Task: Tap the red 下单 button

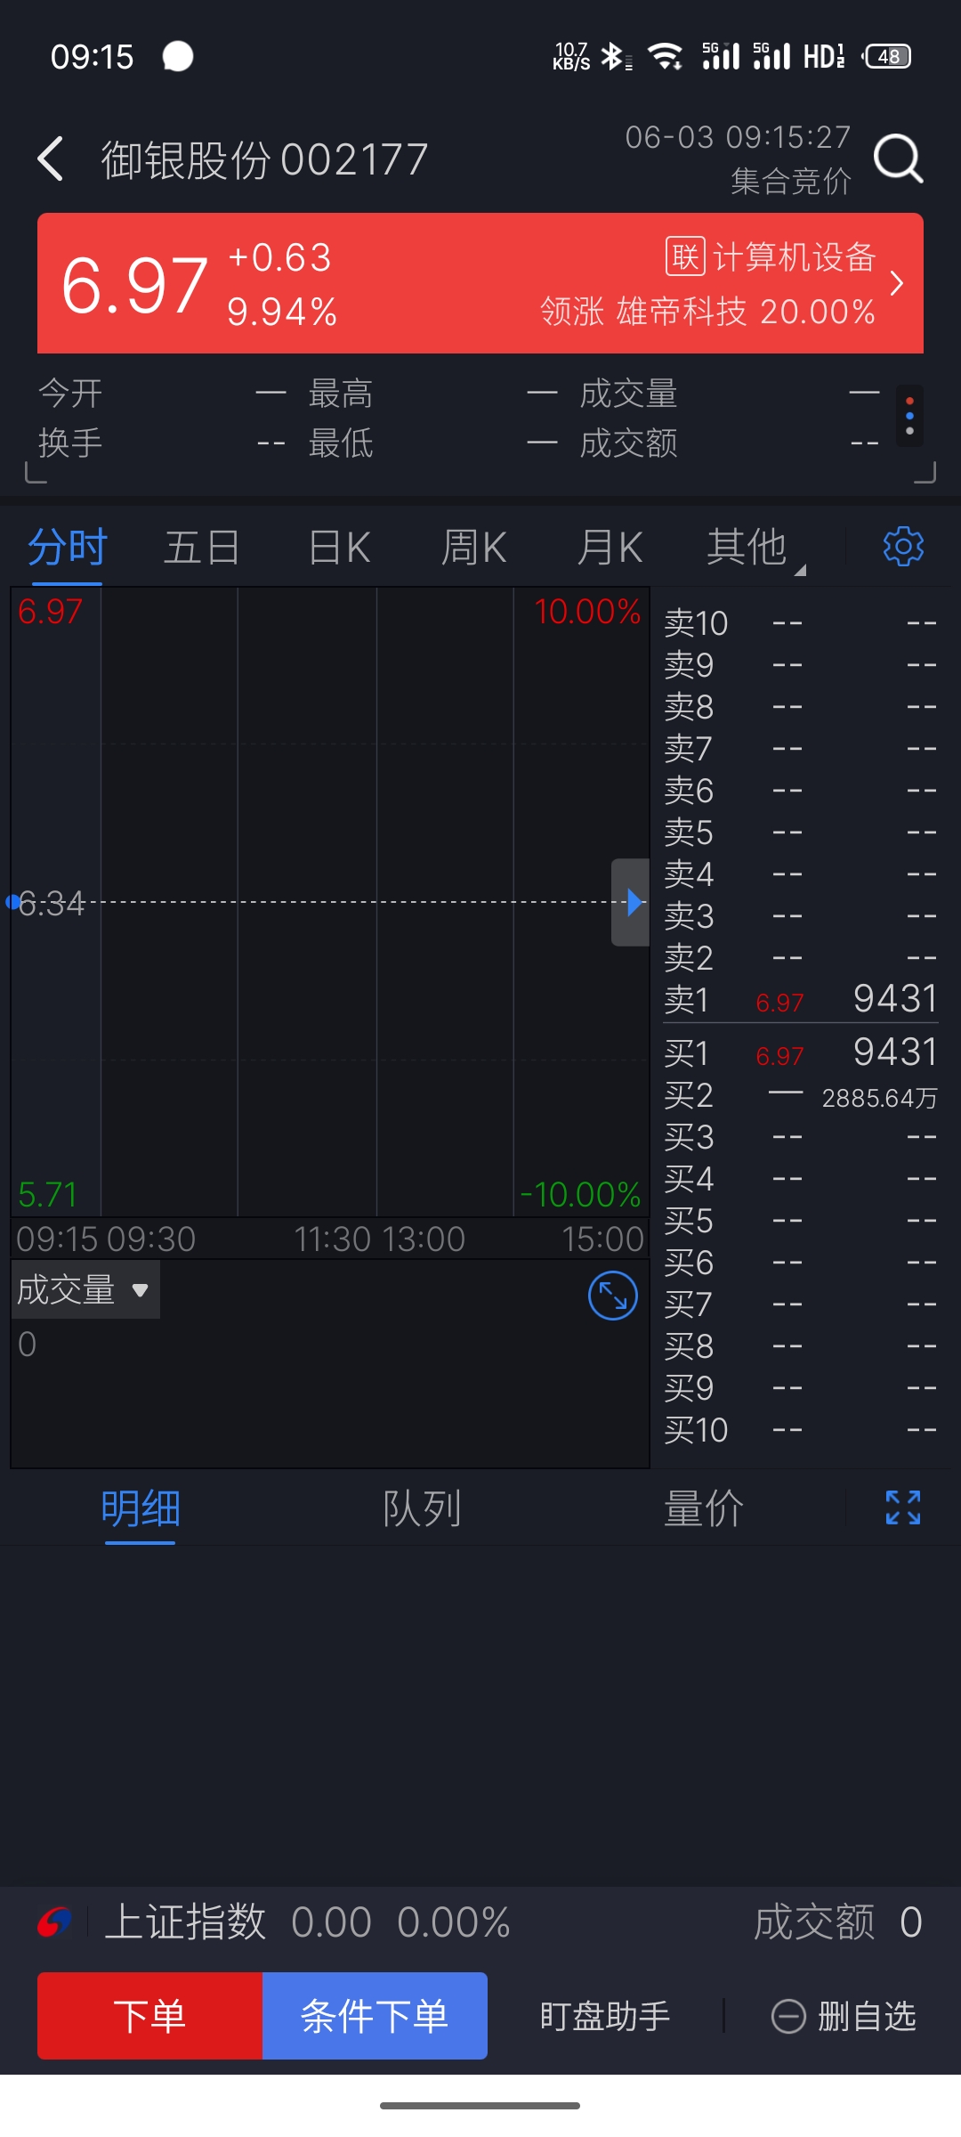Action: pos(149,2016)
